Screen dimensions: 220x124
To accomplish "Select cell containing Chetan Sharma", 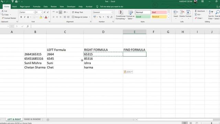I will click(x=35, y=68).
